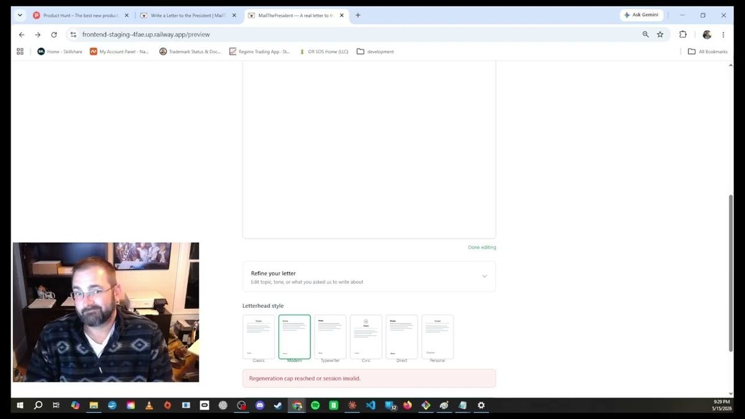Image resolution: width=745 pixels, height=419 pixels.
Task: Open the zoom magnifier icon in address bar
Action: click(x=646, y=35)
